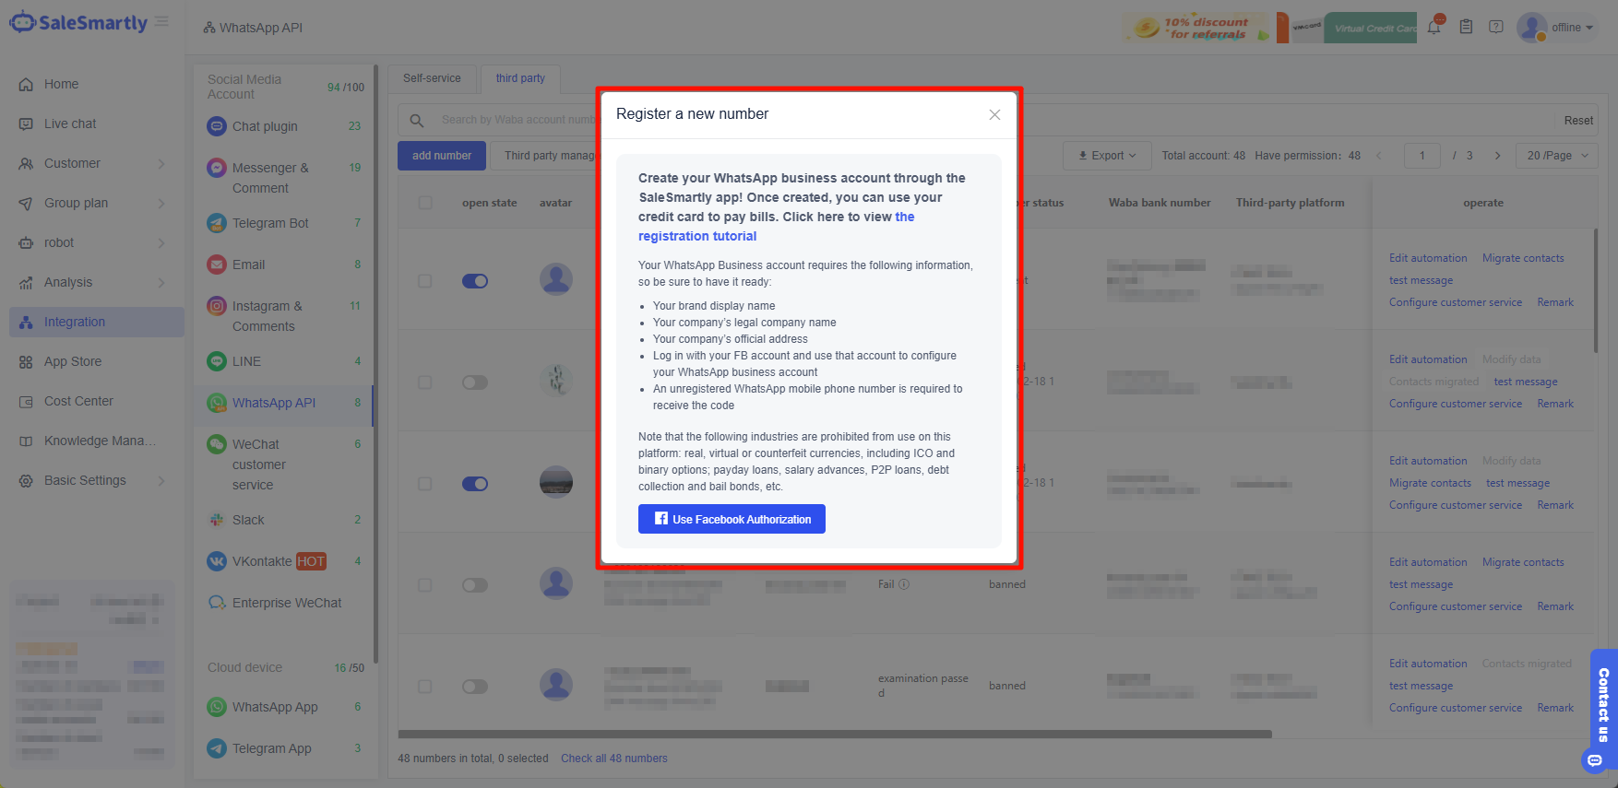Click search magnifier icon
This screenshot has width=1618, height=788.
click(417, 120)
